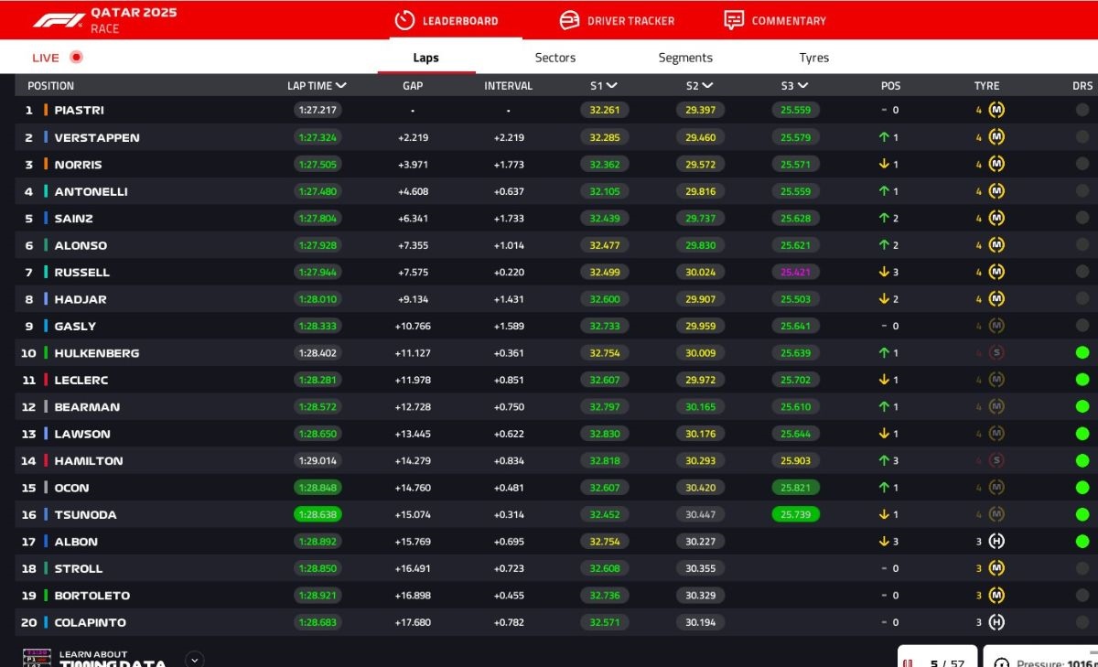Click Hulkenberg's green DRS indicator
Image resolution: width=1098 pixels, height=667 pixels.
click(1082, 353)
